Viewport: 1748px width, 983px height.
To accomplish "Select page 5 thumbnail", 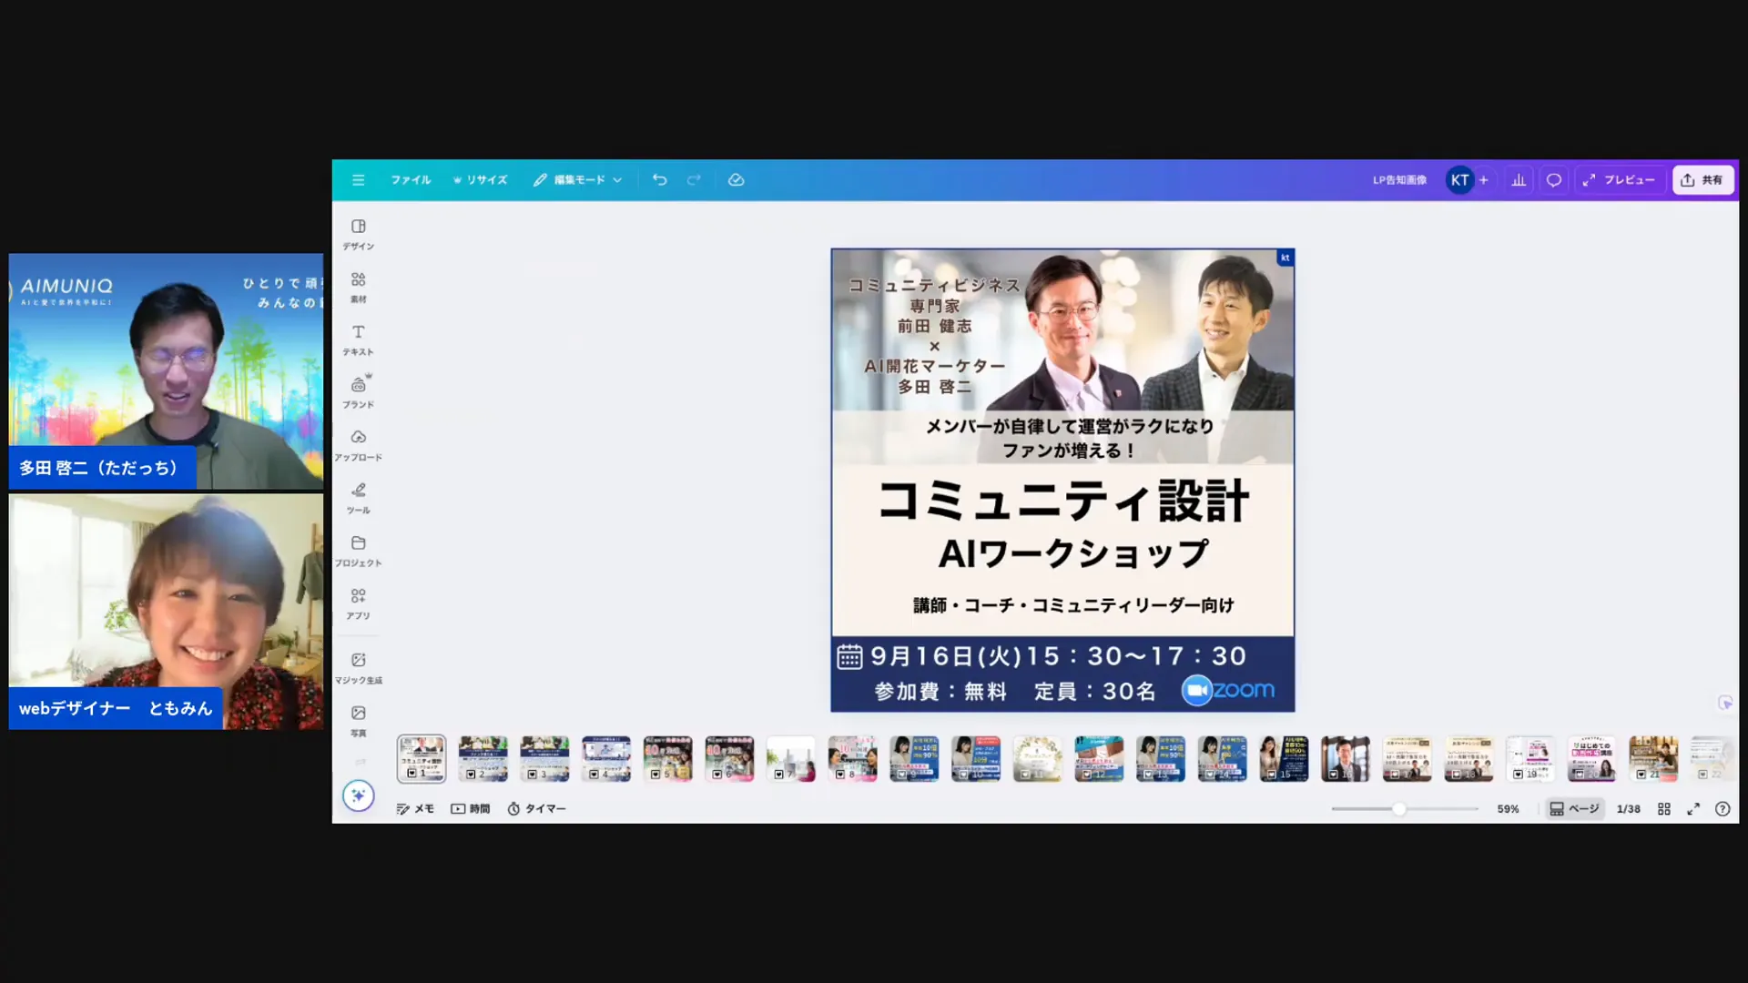I will (x=668, y=759).
